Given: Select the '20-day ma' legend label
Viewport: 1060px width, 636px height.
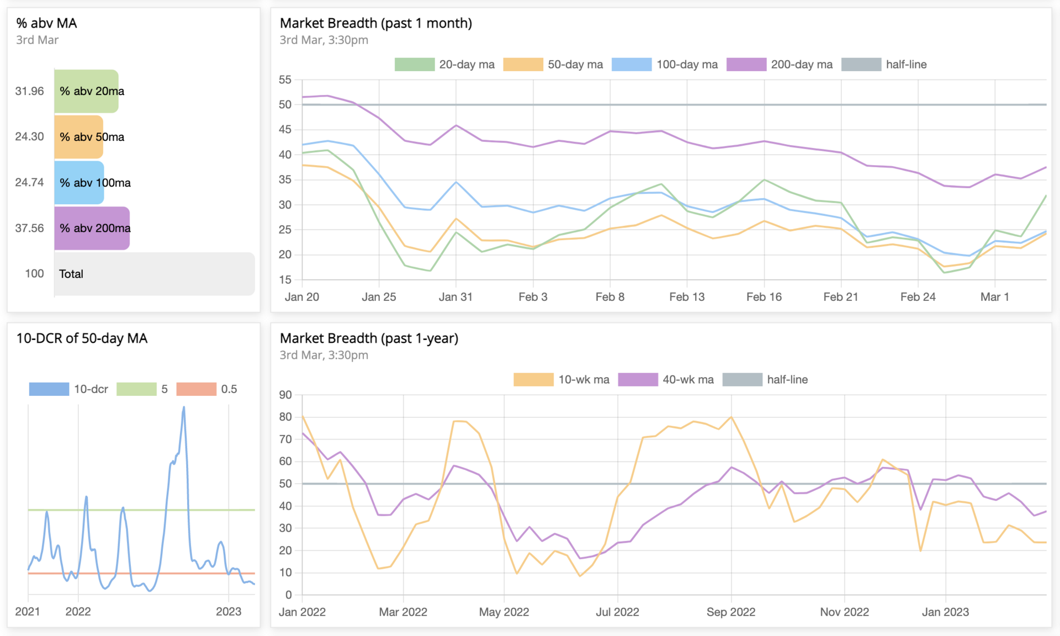Looking at the screenshot, I should click(467, 65).
